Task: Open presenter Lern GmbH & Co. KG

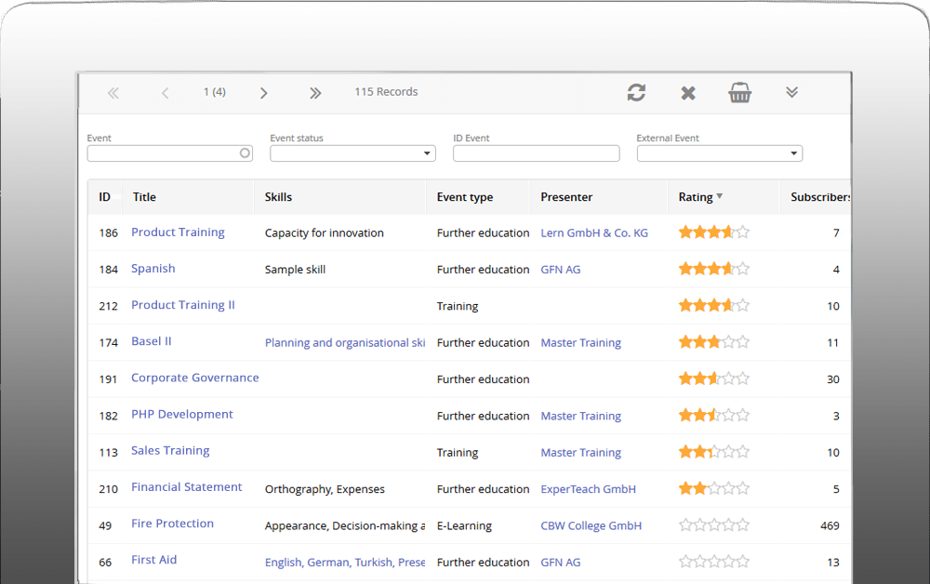Action: [x=594, y=233]
